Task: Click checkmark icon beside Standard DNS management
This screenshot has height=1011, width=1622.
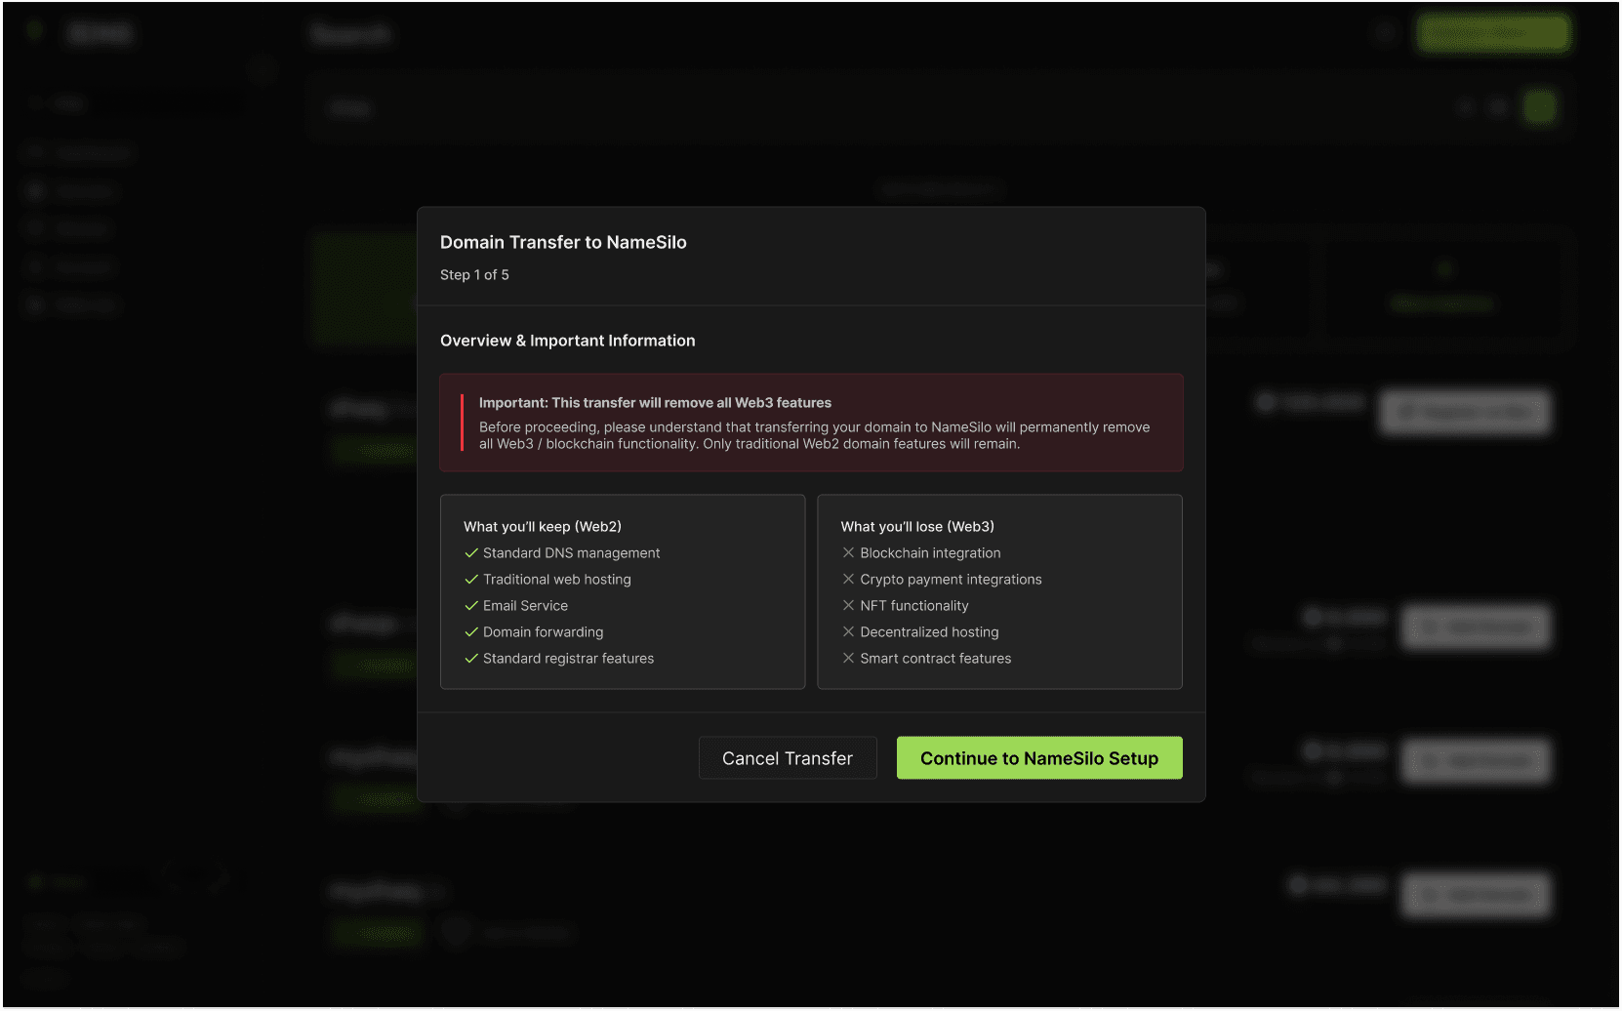Action: (x=471, y=553)
